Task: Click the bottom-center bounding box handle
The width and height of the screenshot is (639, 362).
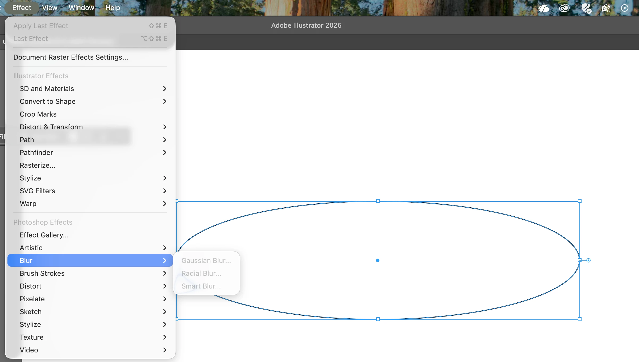Action: [x=378, y=319]
